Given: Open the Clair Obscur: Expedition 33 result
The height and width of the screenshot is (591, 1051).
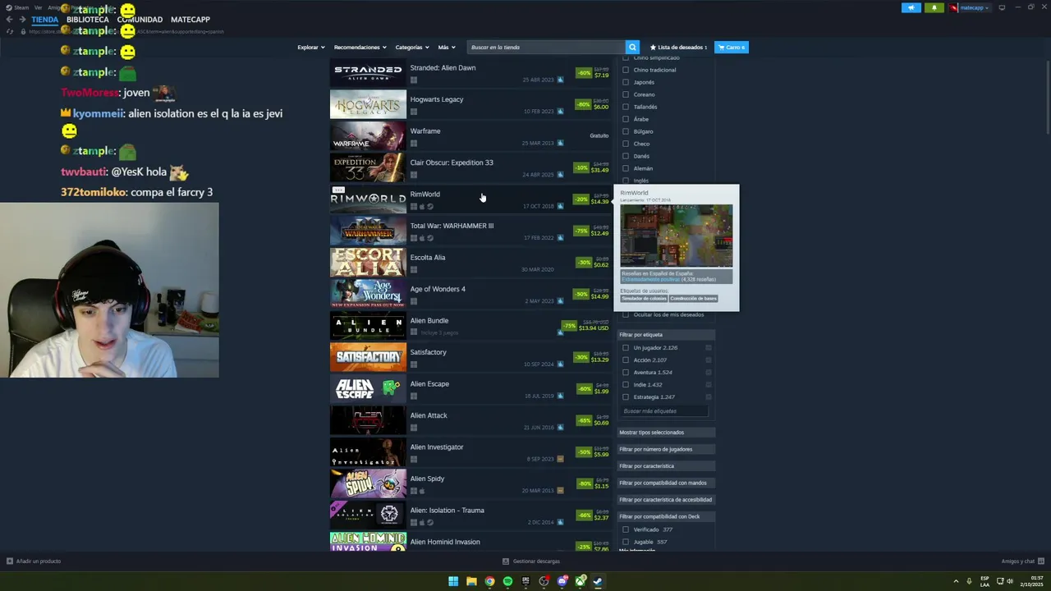Looking at the screenshot, I should click(x=471, y=168).
